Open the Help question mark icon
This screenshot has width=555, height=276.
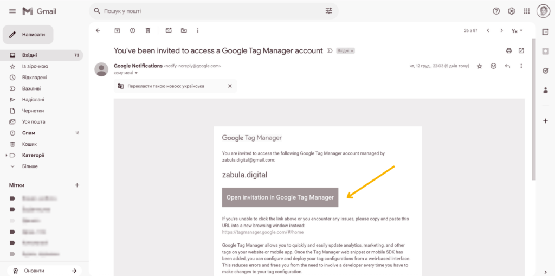coord(496,11)
